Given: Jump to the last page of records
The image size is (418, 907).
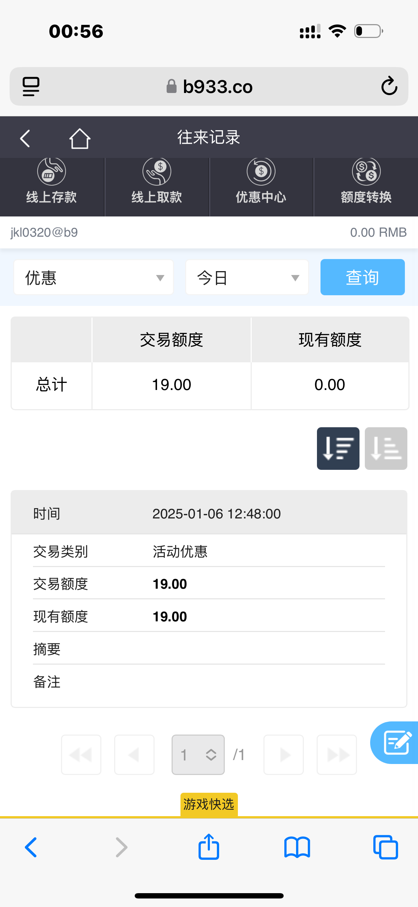Looking at the screenshot, I should (x=336, y=755).
